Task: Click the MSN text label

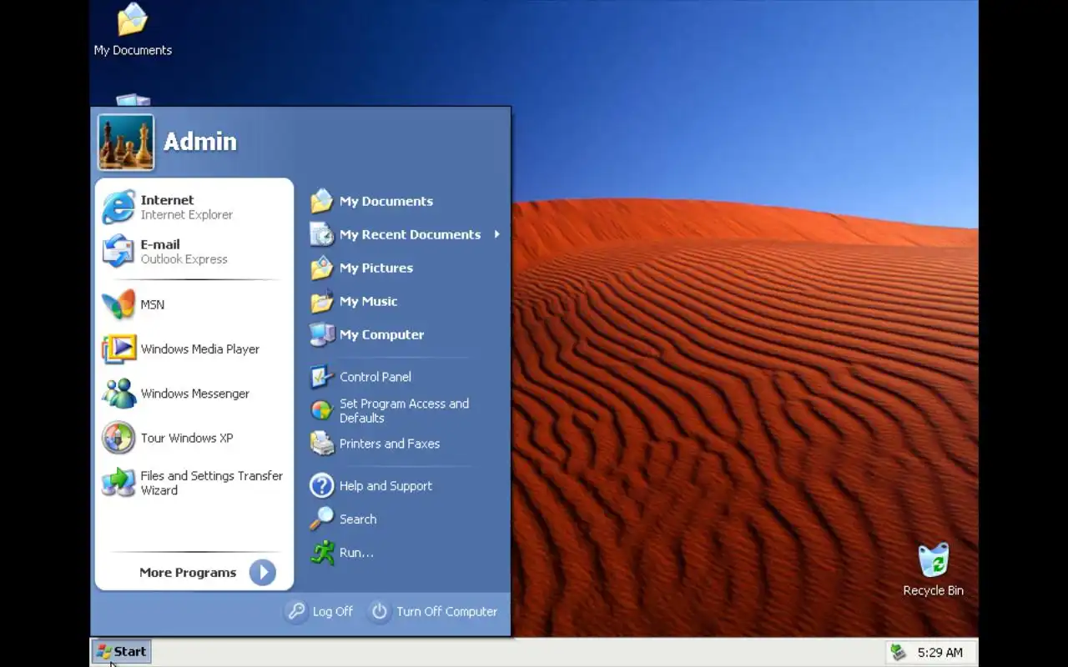Action: pos(153,304)
